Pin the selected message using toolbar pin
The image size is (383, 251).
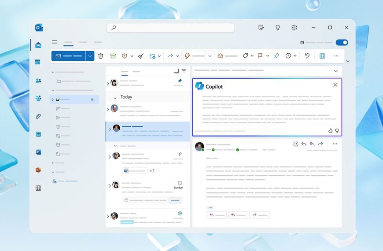(276, 56)
